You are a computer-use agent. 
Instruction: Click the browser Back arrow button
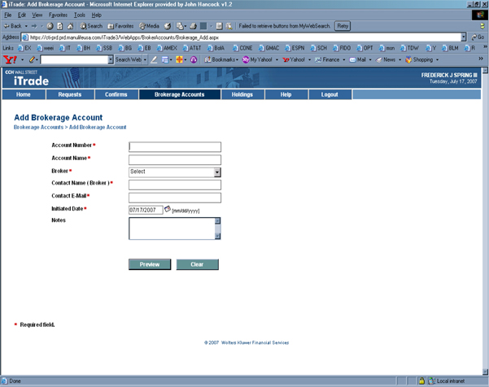pyautogui.click(x=14, y=26)
